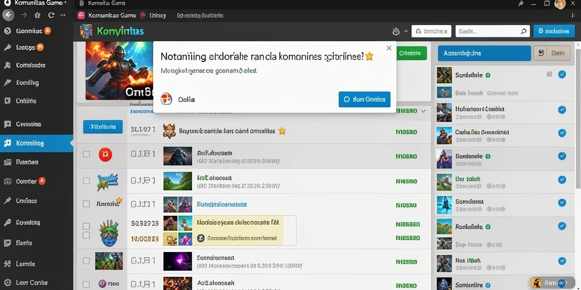Open the browser three-dots overflow menu
Image resolution: width=581 pixels, height=290 pixels.
[x=62, y=15]
